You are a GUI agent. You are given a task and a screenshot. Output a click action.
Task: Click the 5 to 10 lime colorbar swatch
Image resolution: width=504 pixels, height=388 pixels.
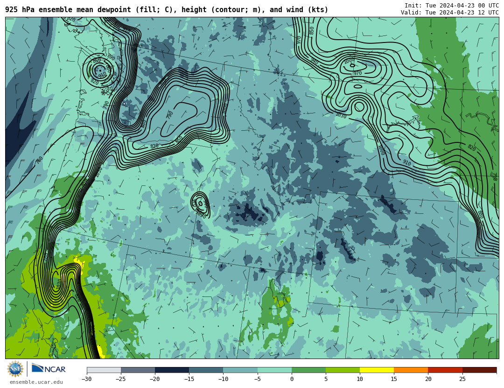point(343,370)
